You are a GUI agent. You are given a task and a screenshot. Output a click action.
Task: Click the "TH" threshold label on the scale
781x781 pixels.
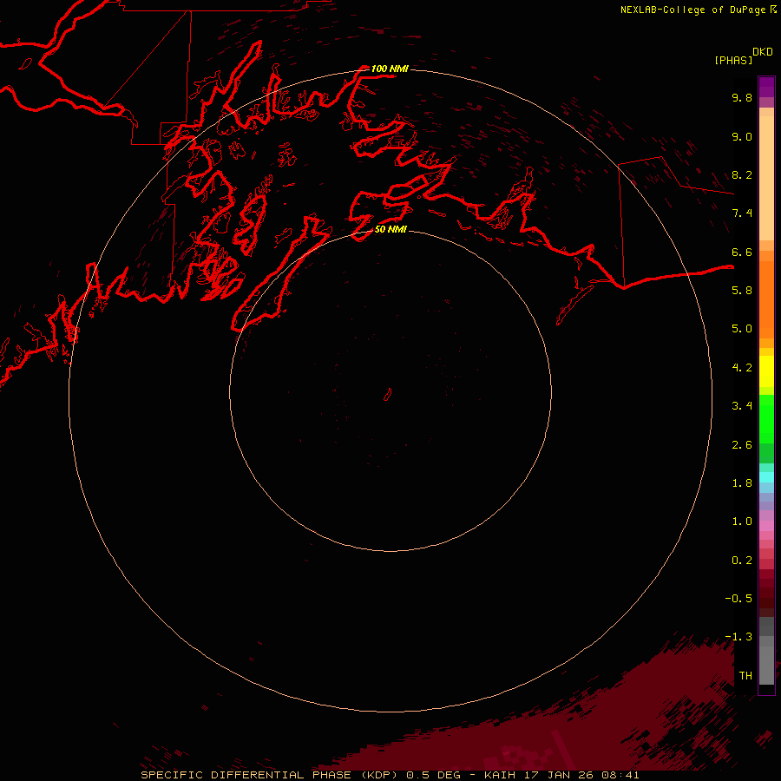[x=745, y=676]
